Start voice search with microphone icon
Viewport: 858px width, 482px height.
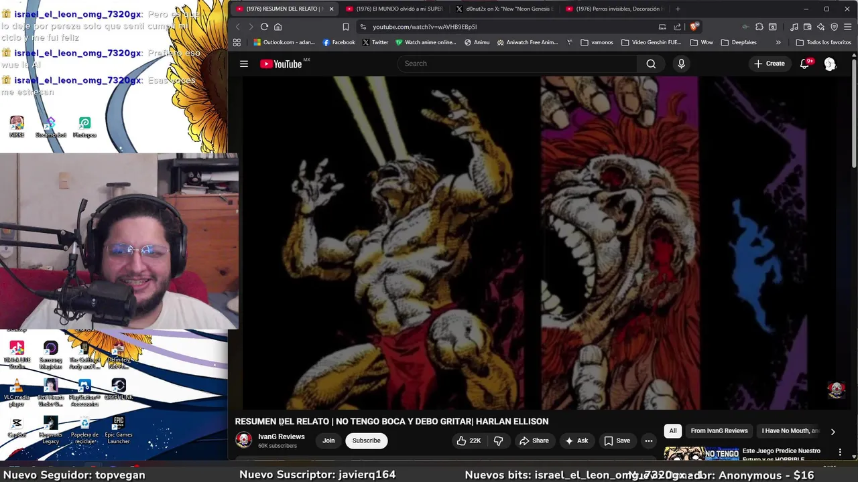point(681,64)
